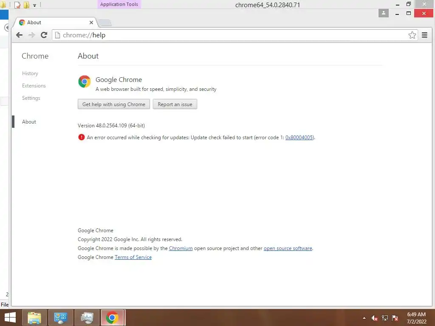435x326 pixels.
Task: Open the Terms of Service link
Action: click(x=133, y=257)
